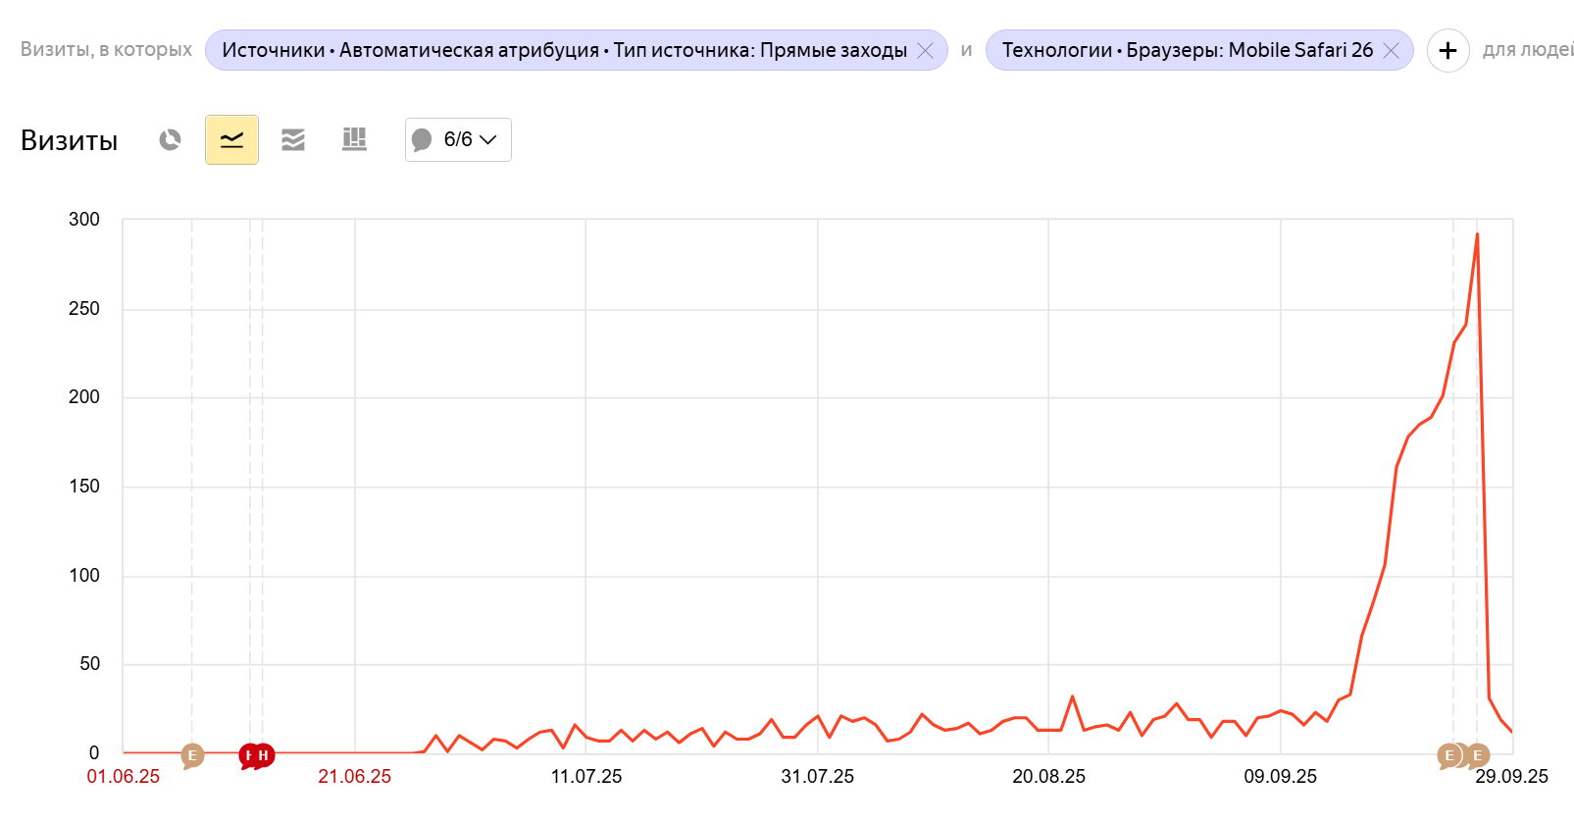Remove the Прямые заходы source filter
Image resolution: width=1574 pixels, height=824 pixels.
click(x=925, y=51)
